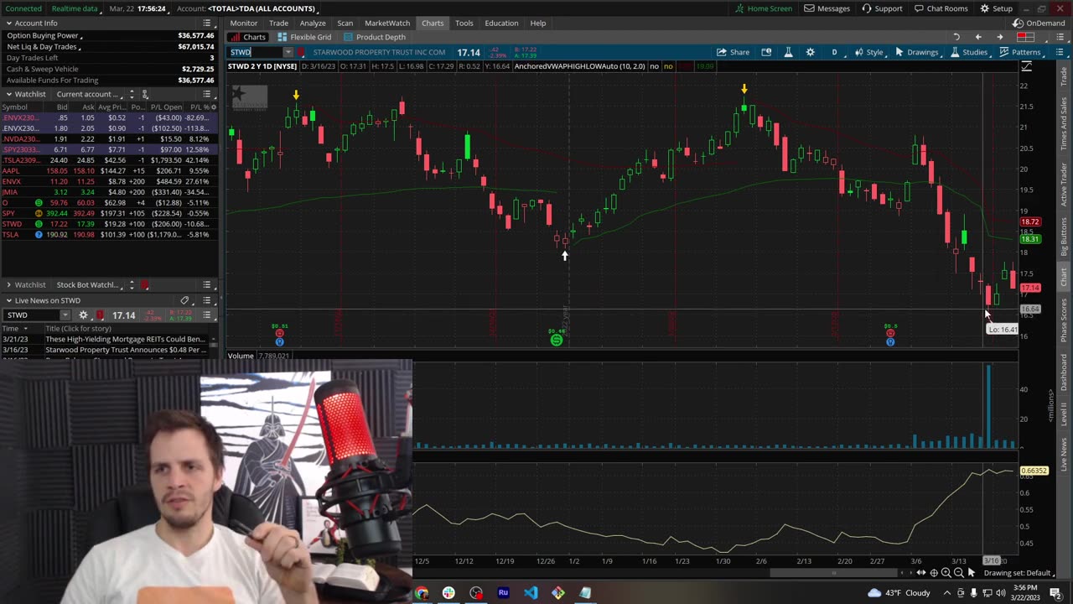Switch to the MarketWatch tab

pyautogui.click(x=387, y=23)
